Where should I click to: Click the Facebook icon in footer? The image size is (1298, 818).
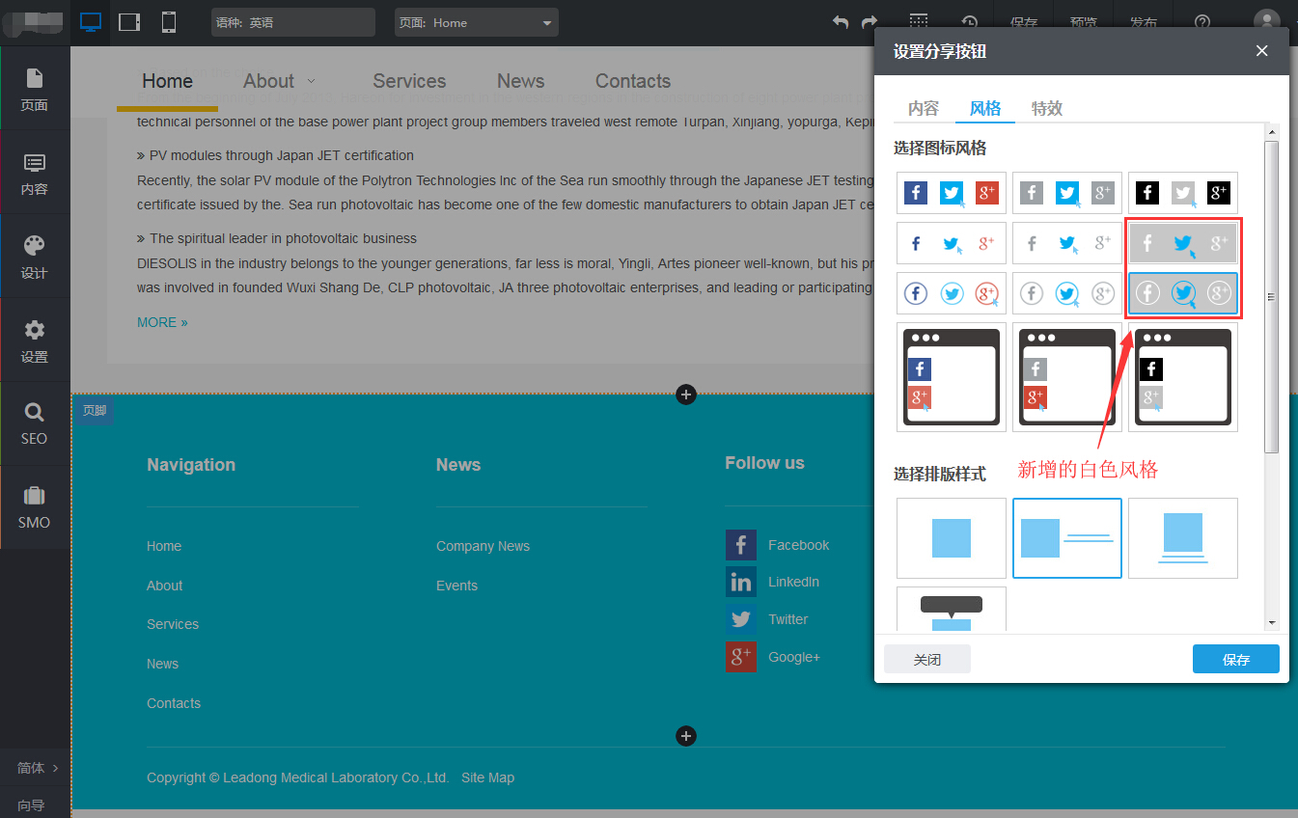(740, 545)
